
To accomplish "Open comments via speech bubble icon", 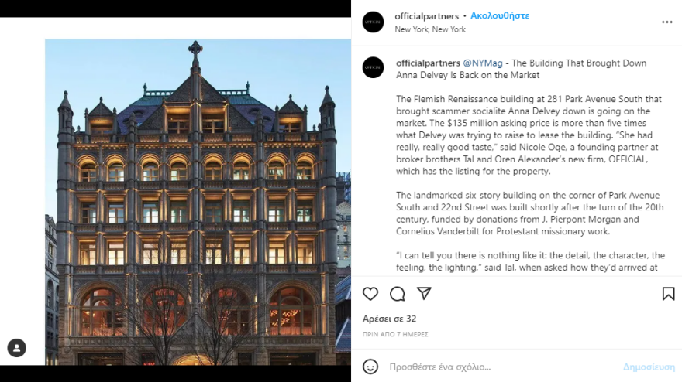I will point(397,294).
